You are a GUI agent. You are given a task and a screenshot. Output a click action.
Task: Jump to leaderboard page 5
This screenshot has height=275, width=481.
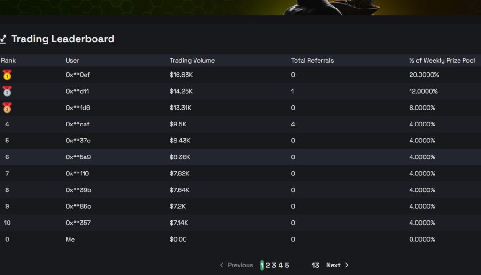pyautogui.click(x=287, y=265)
